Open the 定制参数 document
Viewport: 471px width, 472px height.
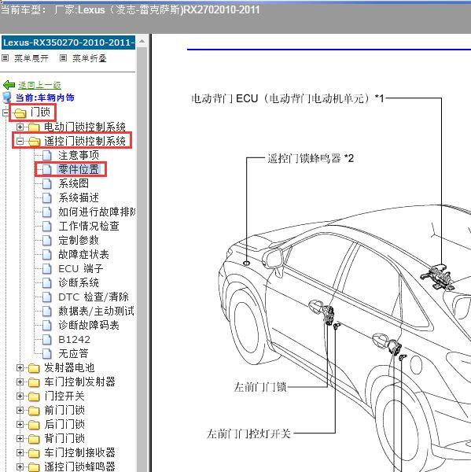(79, 240)
